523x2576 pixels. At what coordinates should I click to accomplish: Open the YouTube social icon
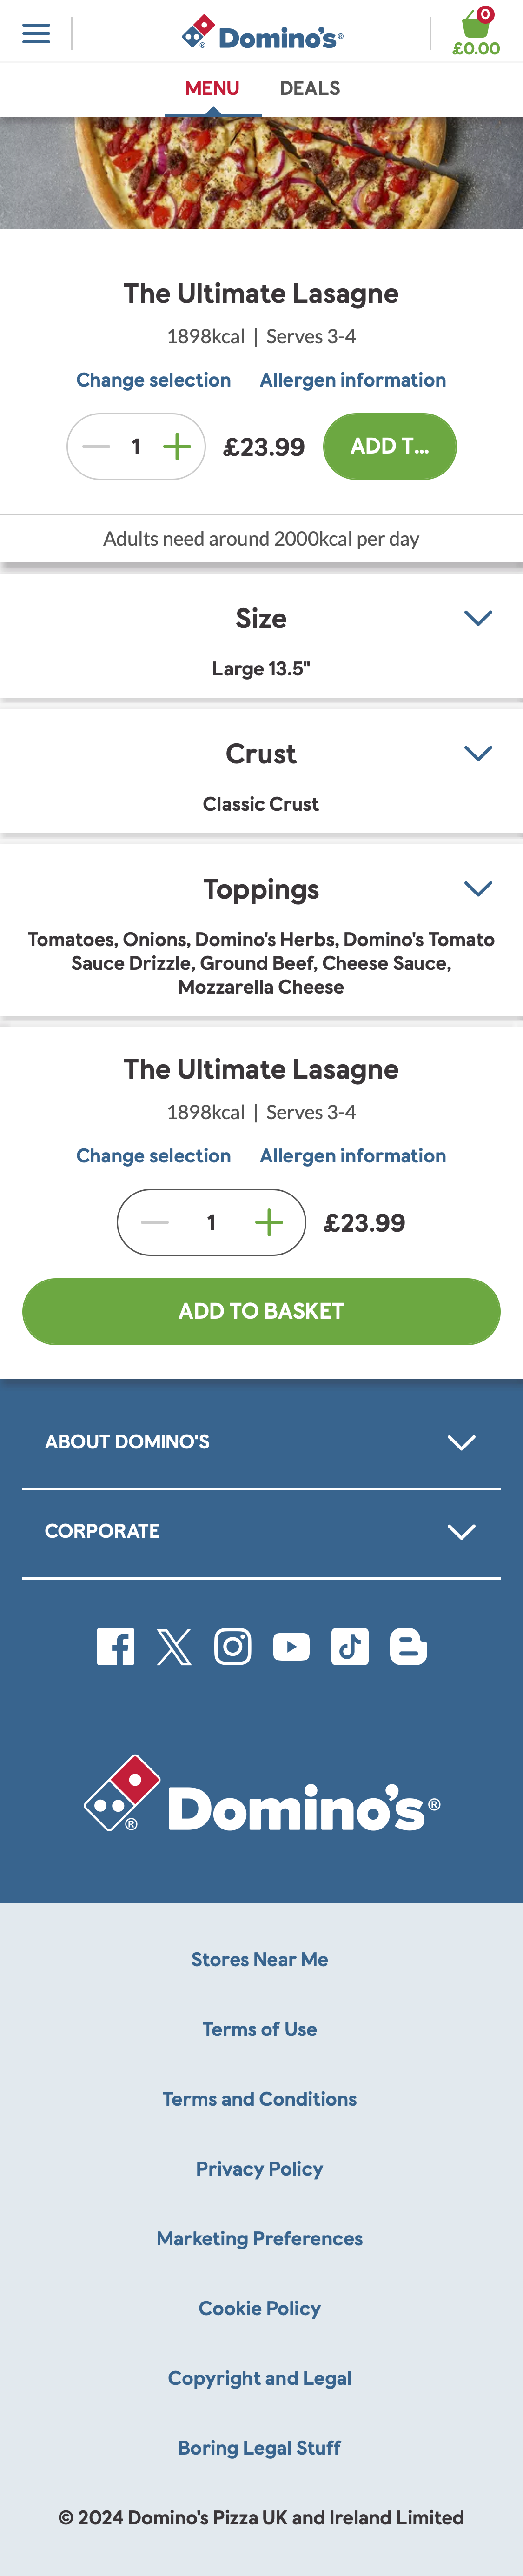[x=291, y=1646]
